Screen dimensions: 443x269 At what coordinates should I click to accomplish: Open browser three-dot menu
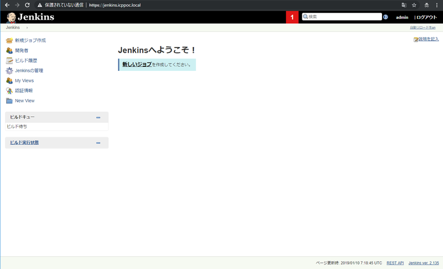coord(437,5)
